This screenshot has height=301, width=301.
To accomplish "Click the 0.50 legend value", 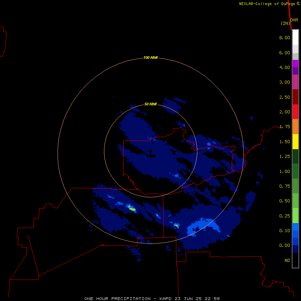I will [285, 201].
